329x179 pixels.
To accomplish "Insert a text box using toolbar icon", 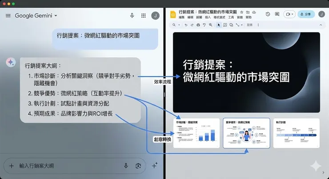I will click(x=225, y=25).
